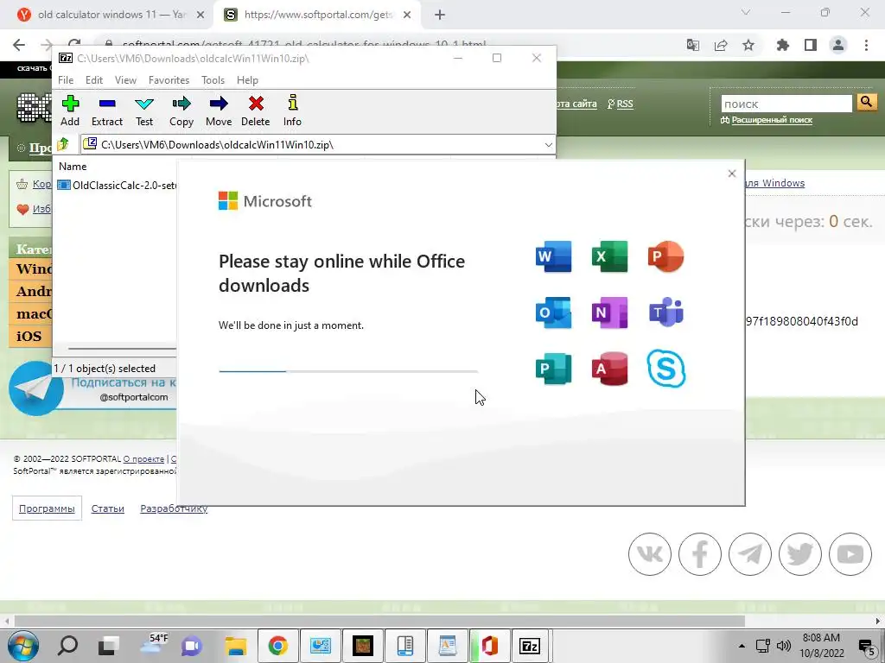Open Chrome extensions puzzle icon
This screenshot has width=885, height=663.
[x=782, y=45]
